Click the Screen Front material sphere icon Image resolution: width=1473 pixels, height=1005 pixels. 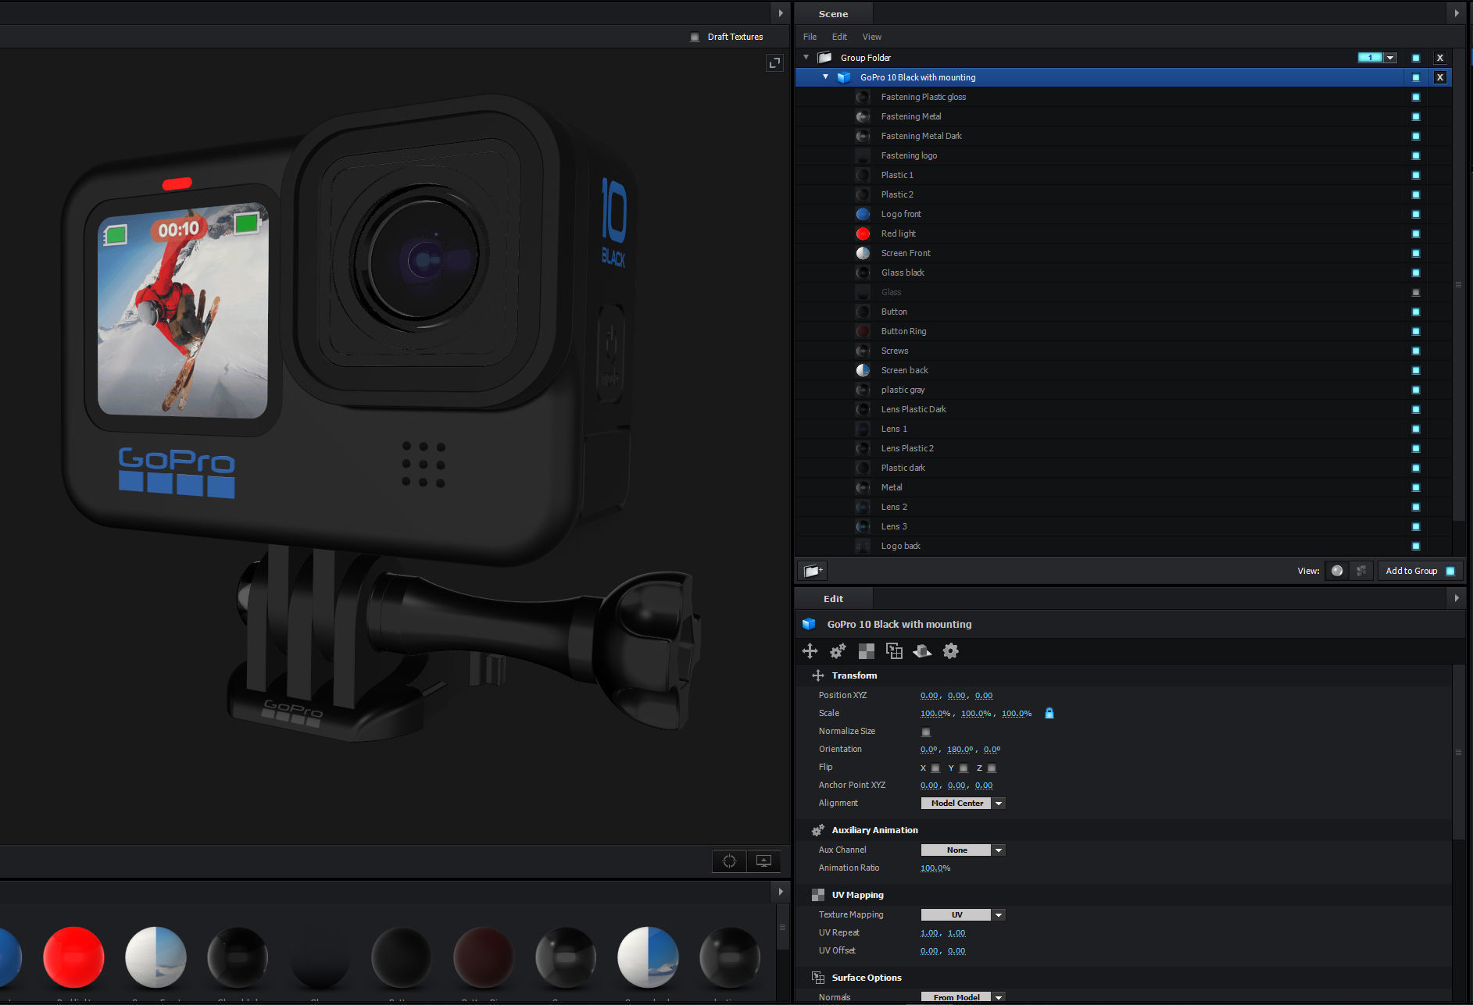(863, 253)
